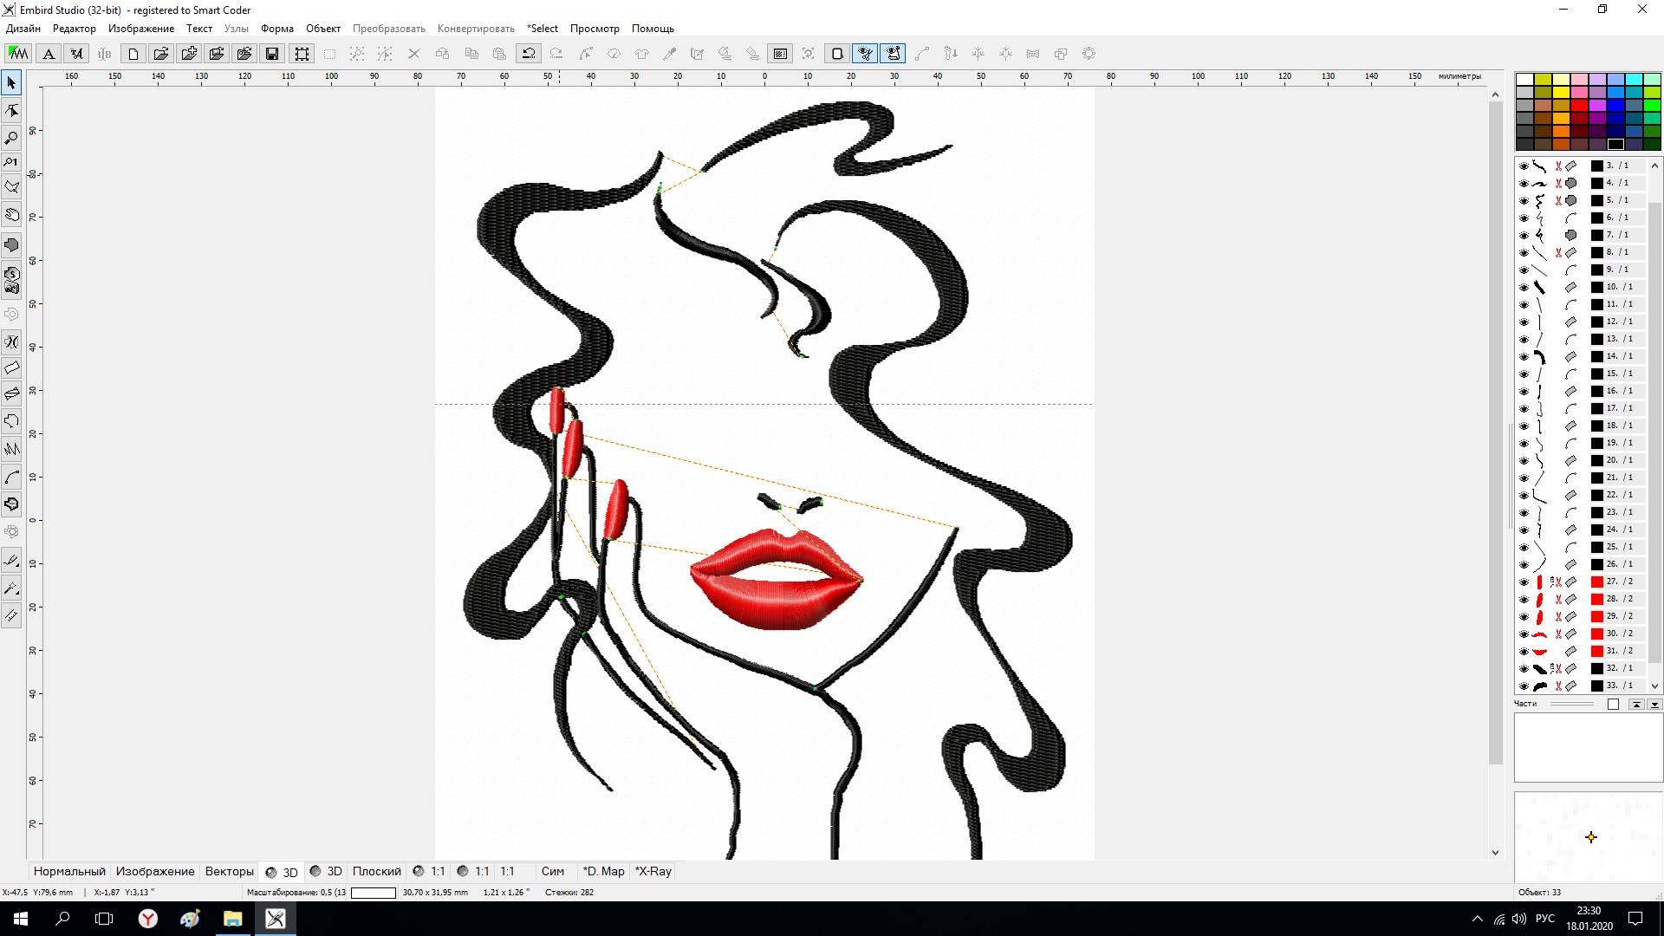Activate the zoom magnifier tool
This screenshot has width=1664, height=936.
11,138
